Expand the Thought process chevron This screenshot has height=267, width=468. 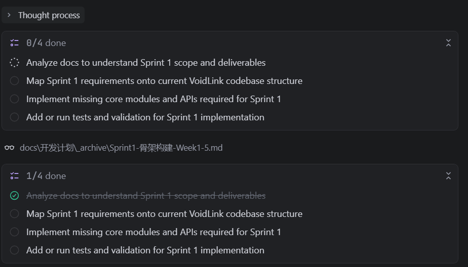[9, 15]
